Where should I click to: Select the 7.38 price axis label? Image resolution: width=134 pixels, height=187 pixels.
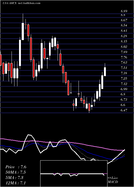coord(124,73)
